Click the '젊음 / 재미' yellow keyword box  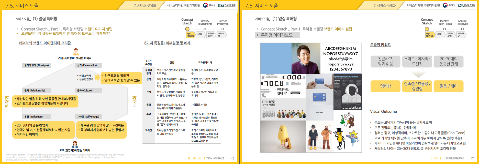pos(448,86)
